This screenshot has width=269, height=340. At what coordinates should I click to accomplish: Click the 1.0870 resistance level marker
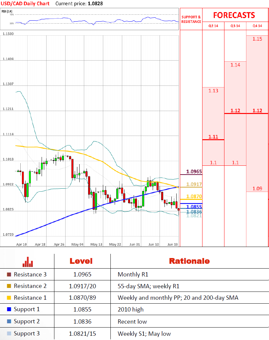click(x=194, y=196)
